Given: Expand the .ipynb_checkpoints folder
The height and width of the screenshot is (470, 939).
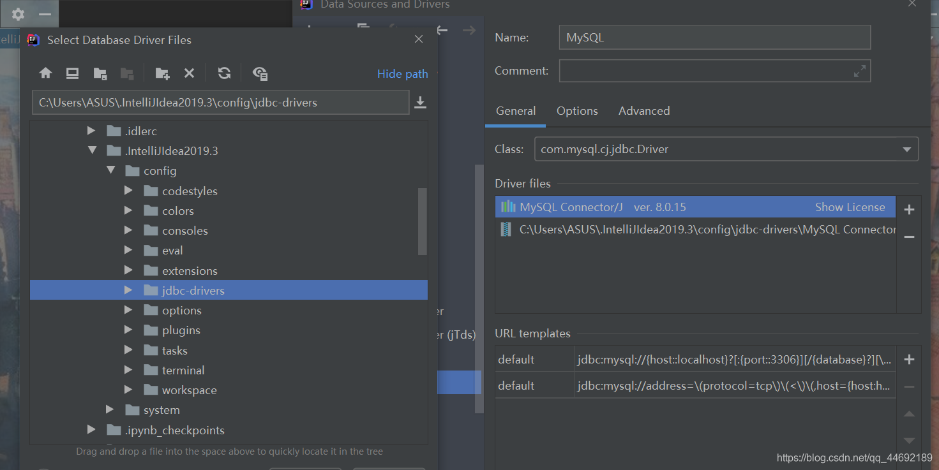Looking at the screenshot, I should (91, 430).
